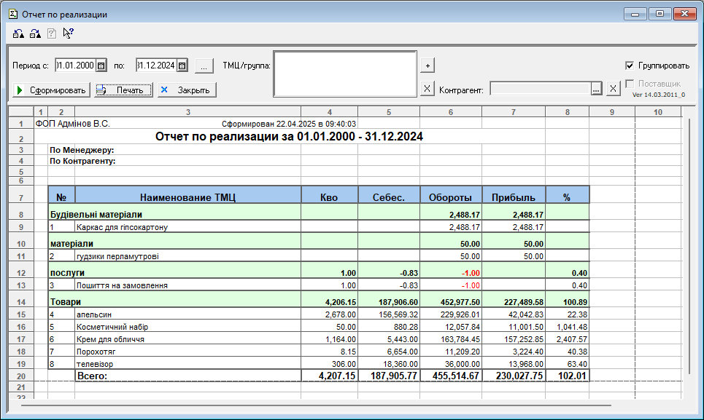Viewport: 704px width, 420px height.
Task: Click into the по end date field
Action: pyautogui.click(x=157, y=66)
